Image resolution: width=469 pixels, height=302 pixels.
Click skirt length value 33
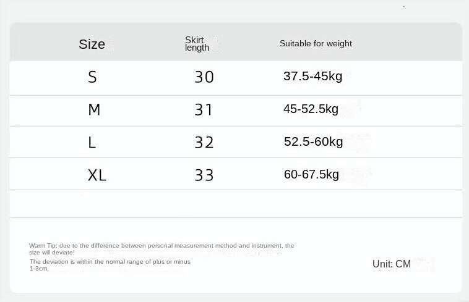[204, 175]
